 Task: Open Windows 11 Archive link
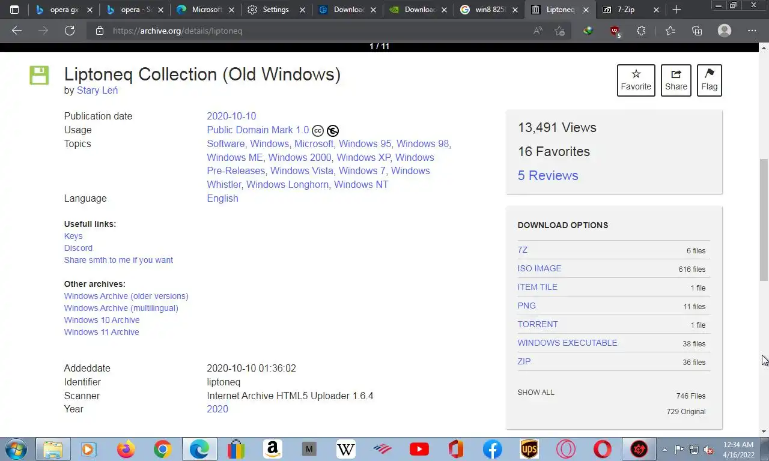[x=102, y=332]
